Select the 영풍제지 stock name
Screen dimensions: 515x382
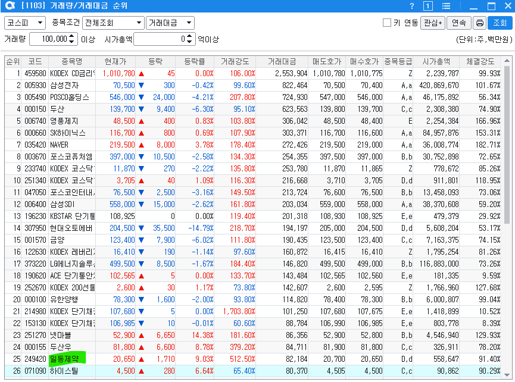pyautogui.click(x=64, y=121)
